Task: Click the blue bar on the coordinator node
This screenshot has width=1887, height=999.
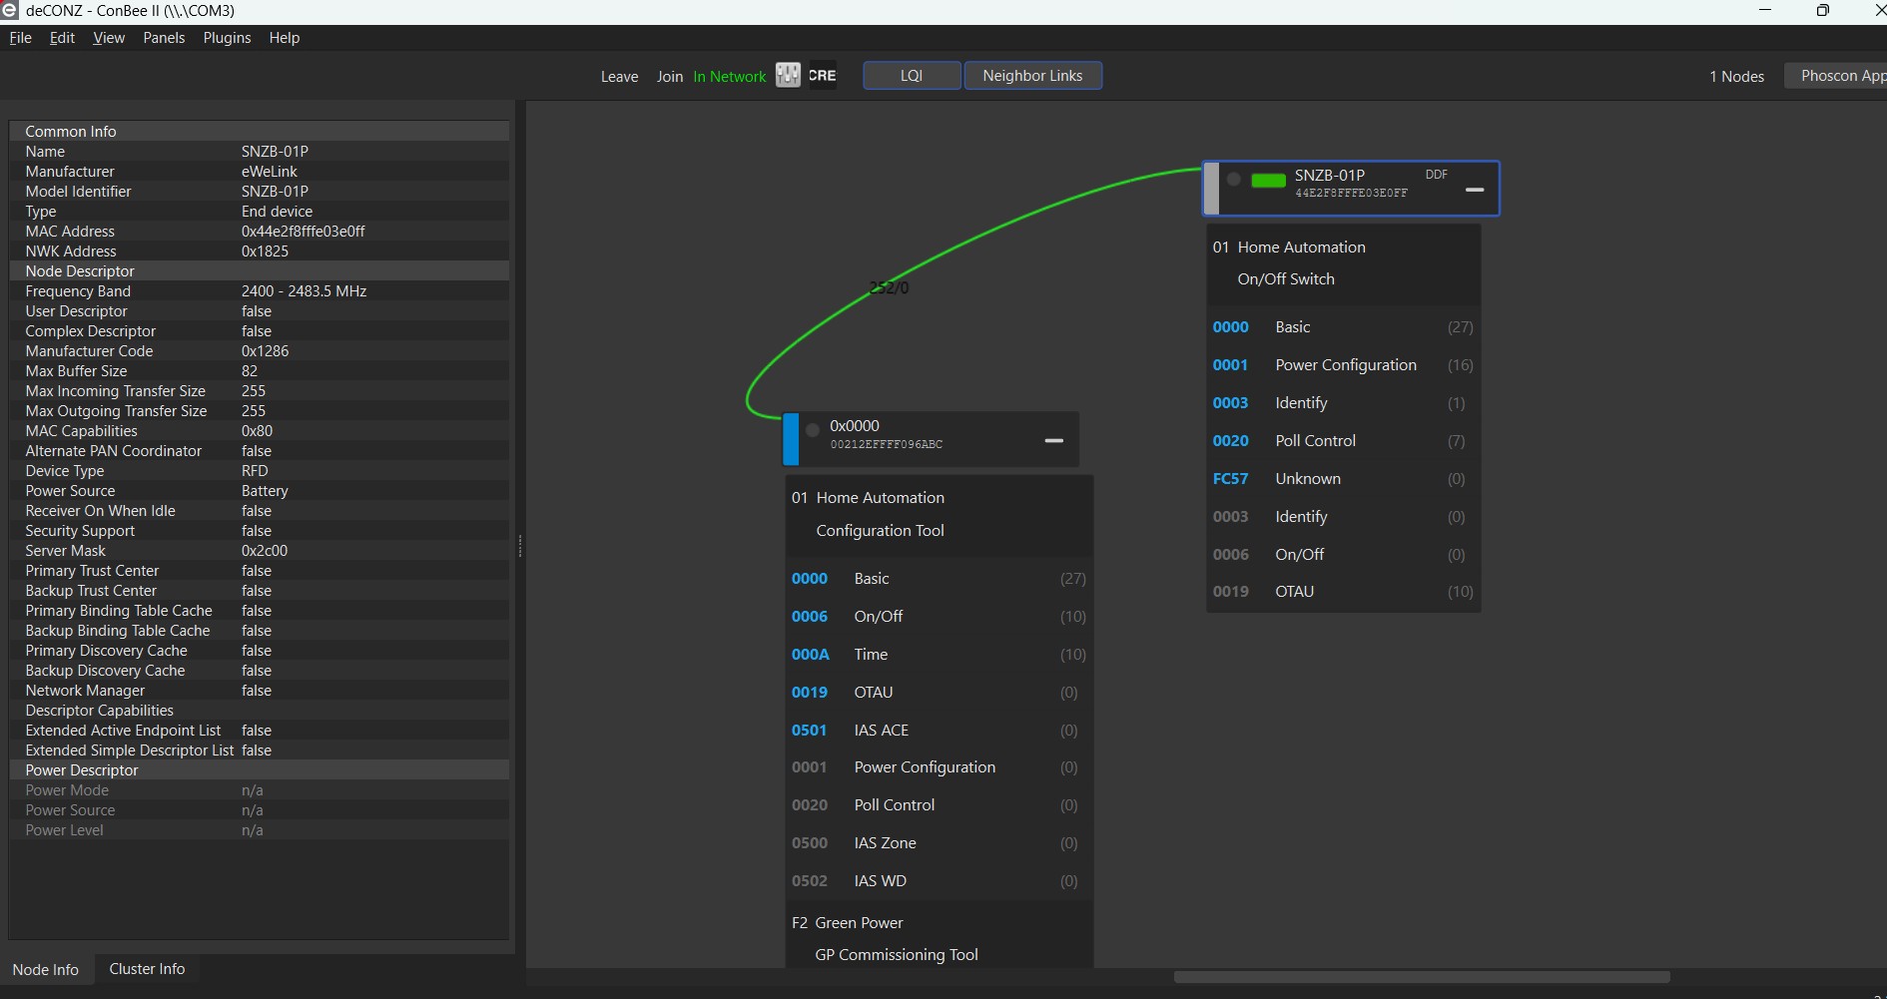Action: click(791, 439)
